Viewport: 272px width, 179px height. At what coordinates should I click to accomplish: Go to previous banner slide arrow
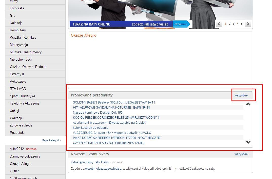(x=219, y=24)
